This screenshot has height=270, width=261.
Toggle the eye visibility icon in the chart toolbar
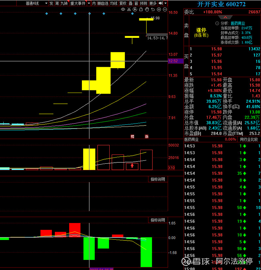pos(123,9)
